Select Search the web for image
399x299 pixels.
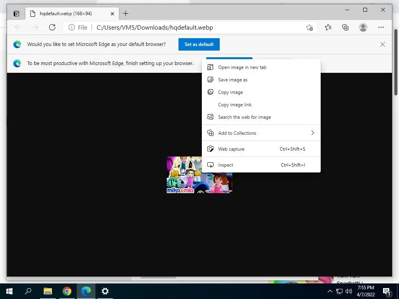[x=261, y=117]
